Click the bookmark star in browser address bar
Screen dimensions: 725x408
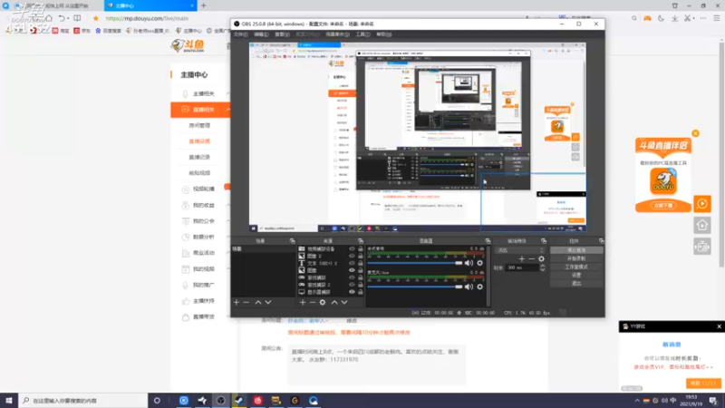click(x=96, y=18)
